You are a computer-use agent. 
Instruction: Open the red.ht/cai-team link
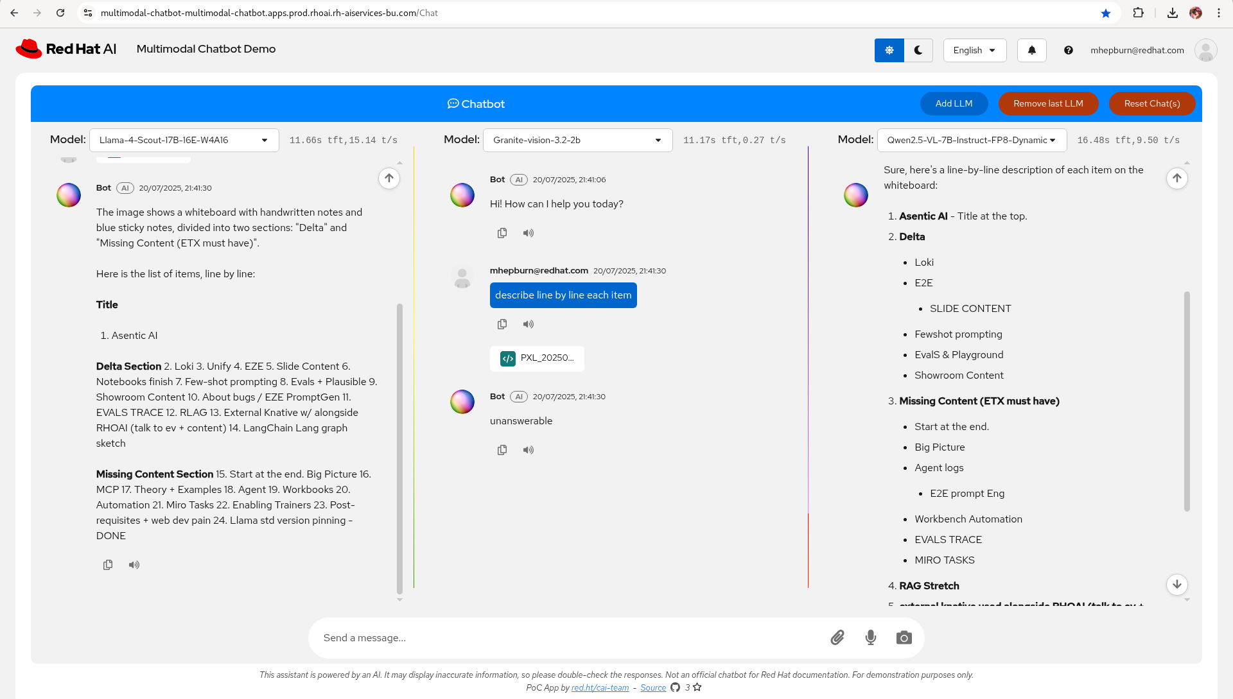tap(600, 687)
